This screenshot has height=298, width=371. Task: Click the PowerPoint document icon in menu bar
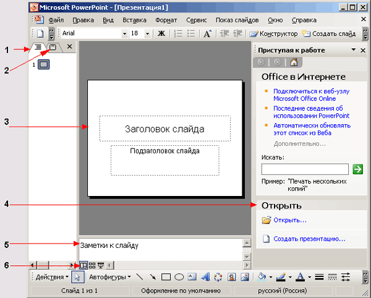click(x=39, y=19)
